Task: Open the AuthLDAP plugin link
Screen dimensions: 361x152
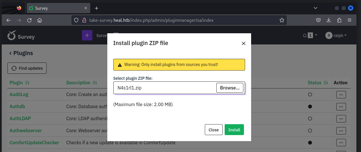Action: pos(20,118)
